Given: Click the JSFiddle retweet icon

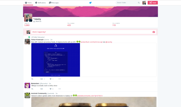Looking at the screenshot, I should (29, 37).
